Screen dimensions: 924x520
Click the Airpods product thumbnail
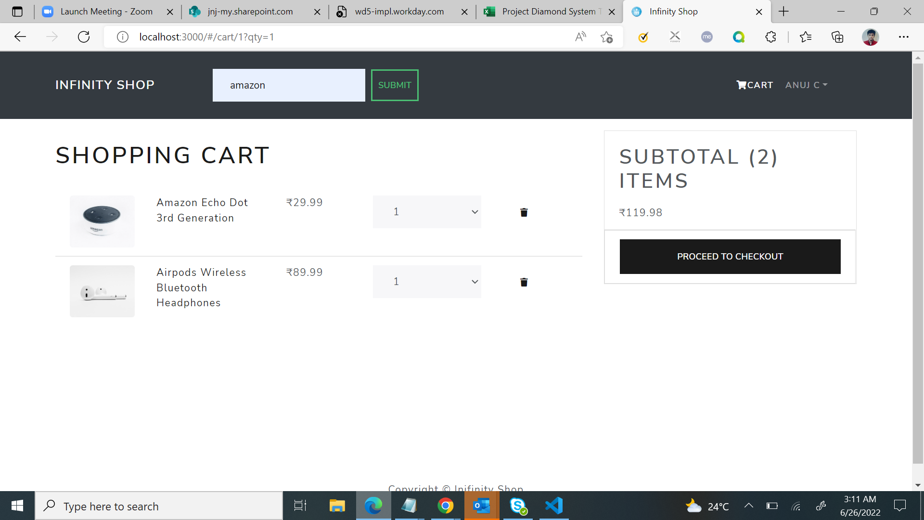click(x=102, y=291)
